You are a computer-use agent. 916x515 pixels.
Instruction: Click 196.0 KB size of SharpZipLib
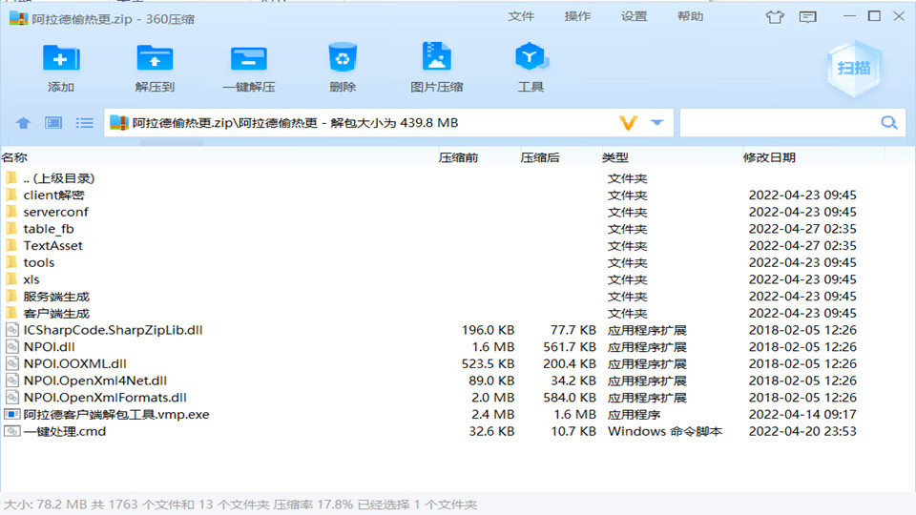488,330
